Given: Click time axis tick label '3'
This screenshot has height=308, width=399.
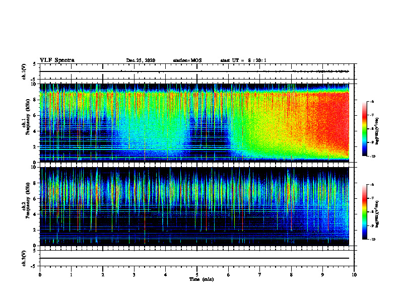Looking at the screenshot, I should (x=134, y=275).
